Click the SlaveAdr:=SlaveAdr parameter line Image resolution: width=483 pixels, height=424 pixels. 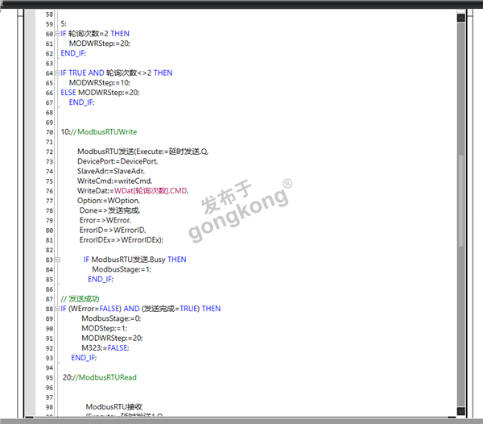111,171
